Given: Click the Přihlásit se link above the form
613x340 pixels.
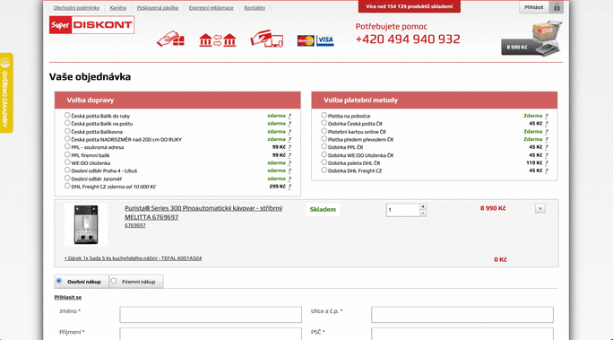Looking at the screenshot, I should [67, 297].
